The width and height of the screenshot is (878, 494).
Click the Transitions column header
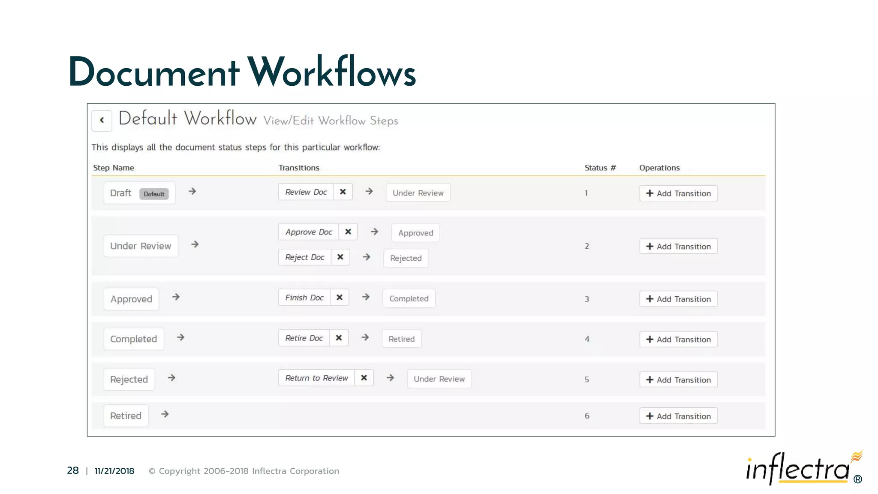tap(299, 168)
